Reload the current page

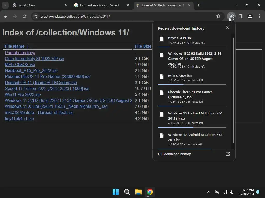pyautogui.click(x=24, y=16)
